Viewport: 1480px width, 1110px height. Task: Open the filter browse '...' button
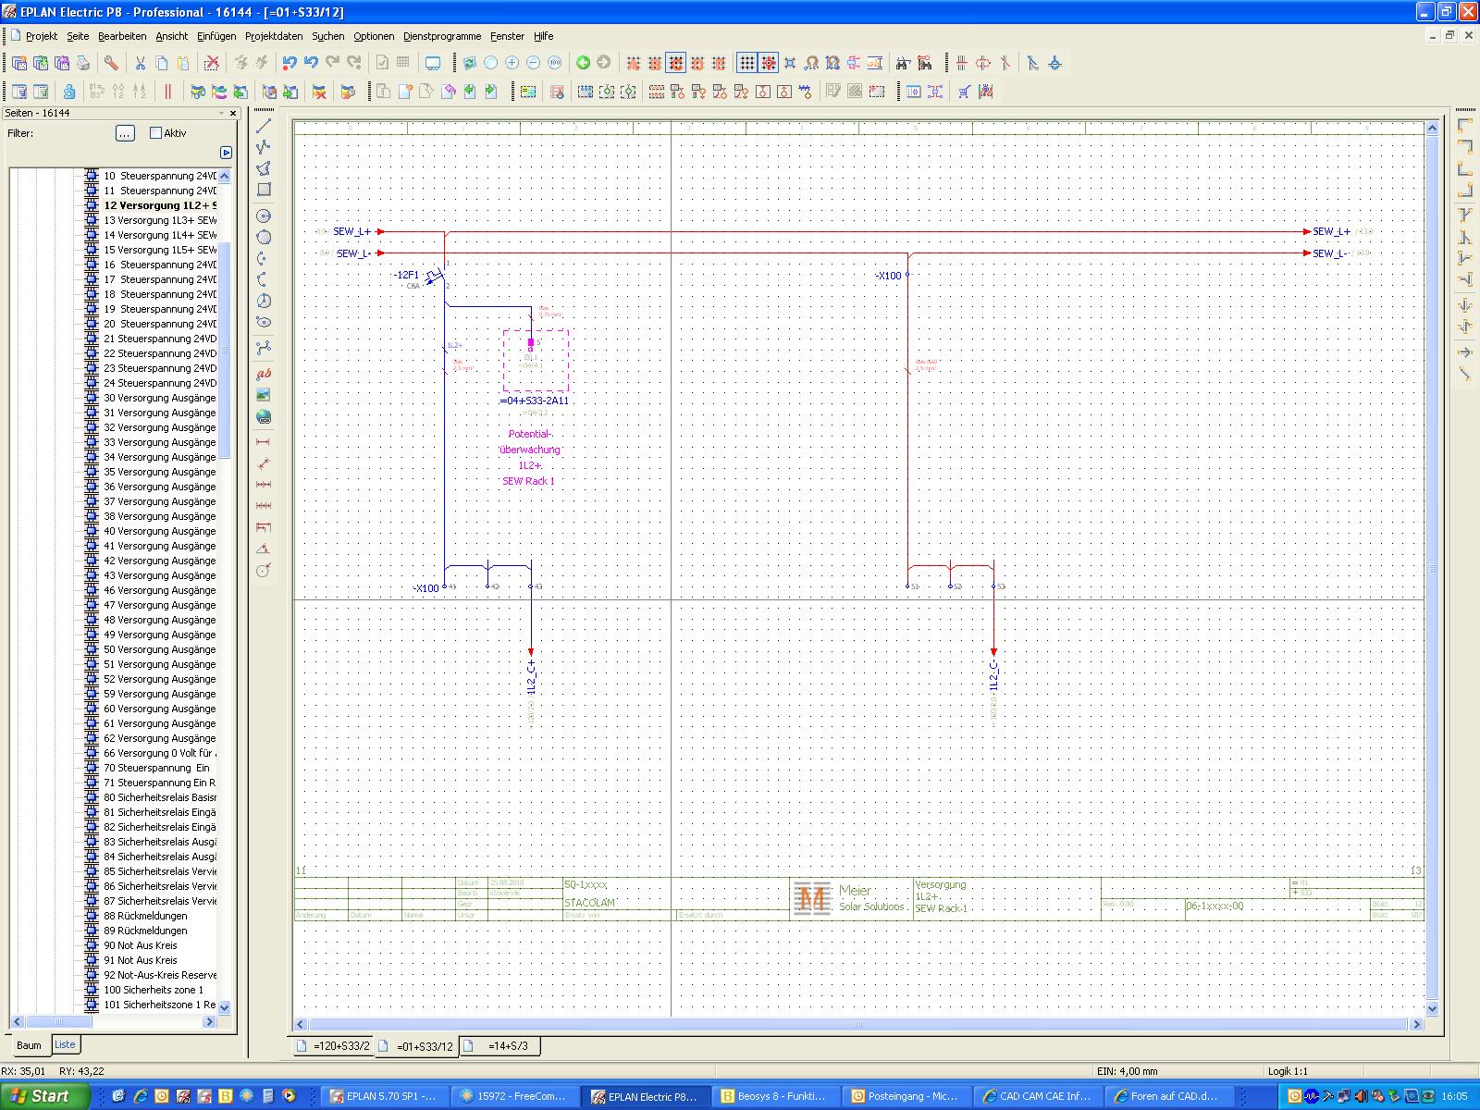click(x=125, y=133)
